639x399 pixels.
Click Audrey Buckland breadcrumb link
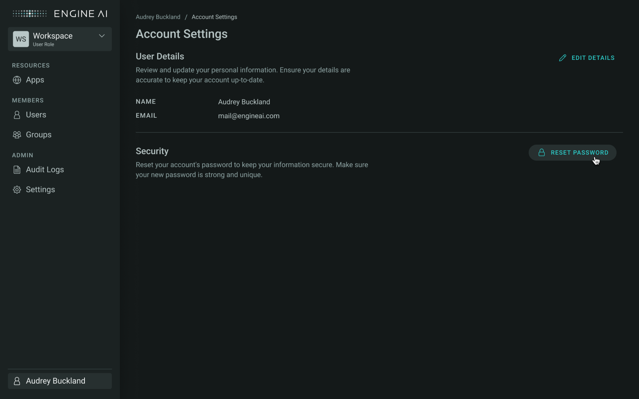coord(158,17)
